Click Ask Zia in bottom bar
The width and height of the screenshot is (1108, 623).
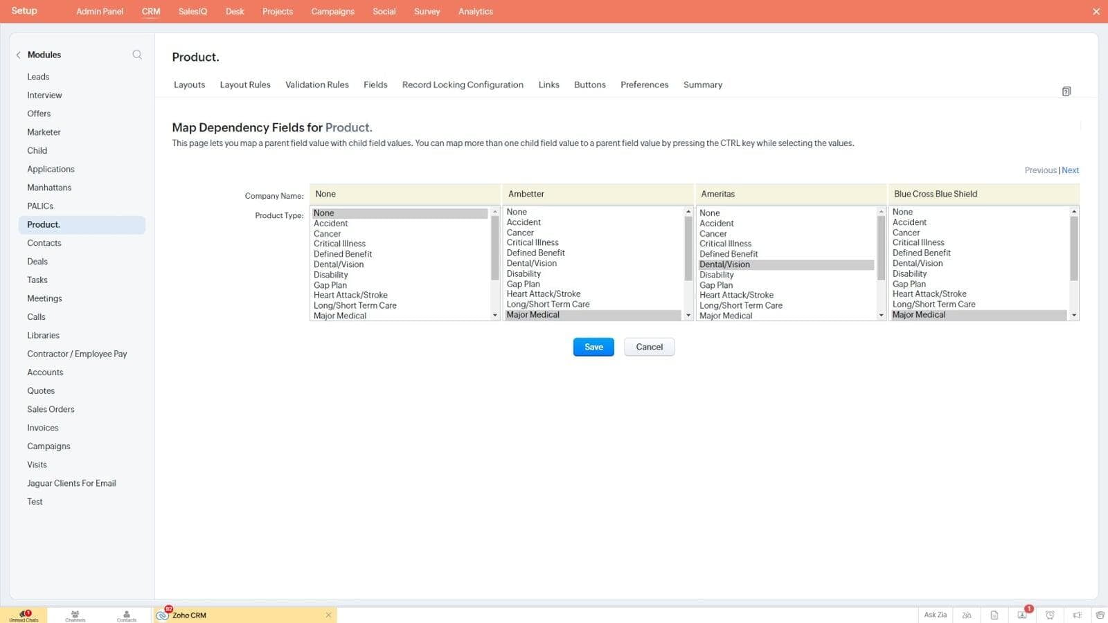(935, 615)
